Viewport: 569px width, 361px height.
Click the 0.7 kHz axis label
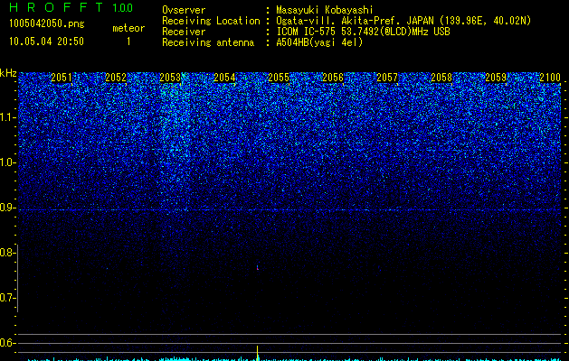pos(7,298)
